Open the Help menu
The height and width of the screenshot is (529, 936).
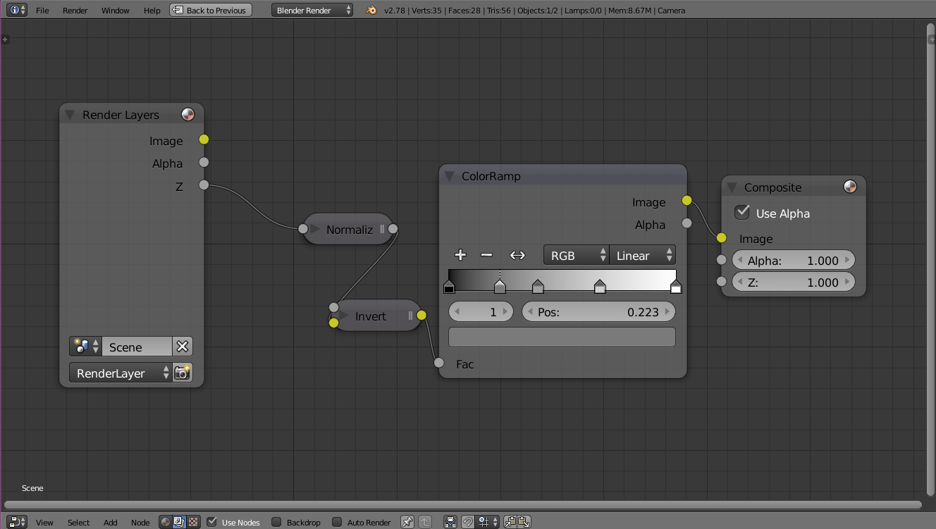tap(152, 11)
